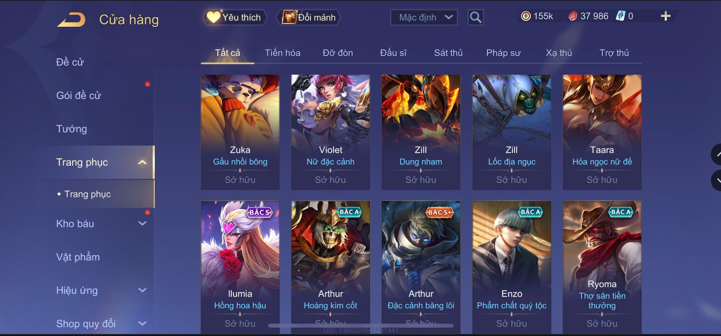Tap the plus icon to add currency
Viewport: 721px width, 336px height.
(x=665, y=16)
